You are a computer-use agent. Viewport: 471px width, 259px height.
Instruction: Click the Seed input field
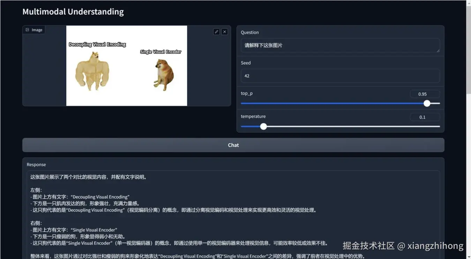click(x=340, y=76)
